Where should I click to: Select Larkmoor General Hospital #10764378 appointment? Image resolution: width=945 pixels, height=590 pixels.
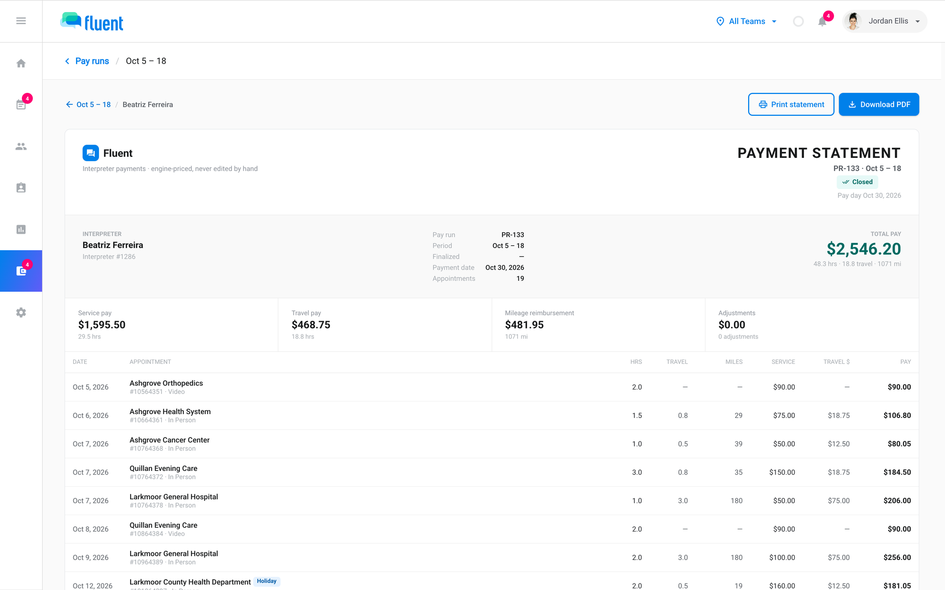492,501
